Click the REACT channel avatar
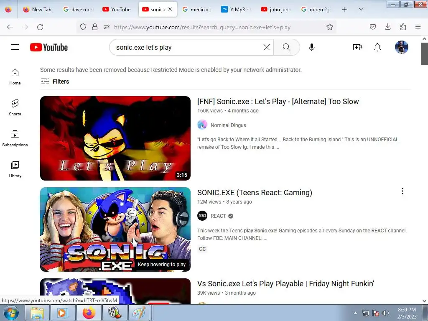The image size is (428, 321). (202, 216)
